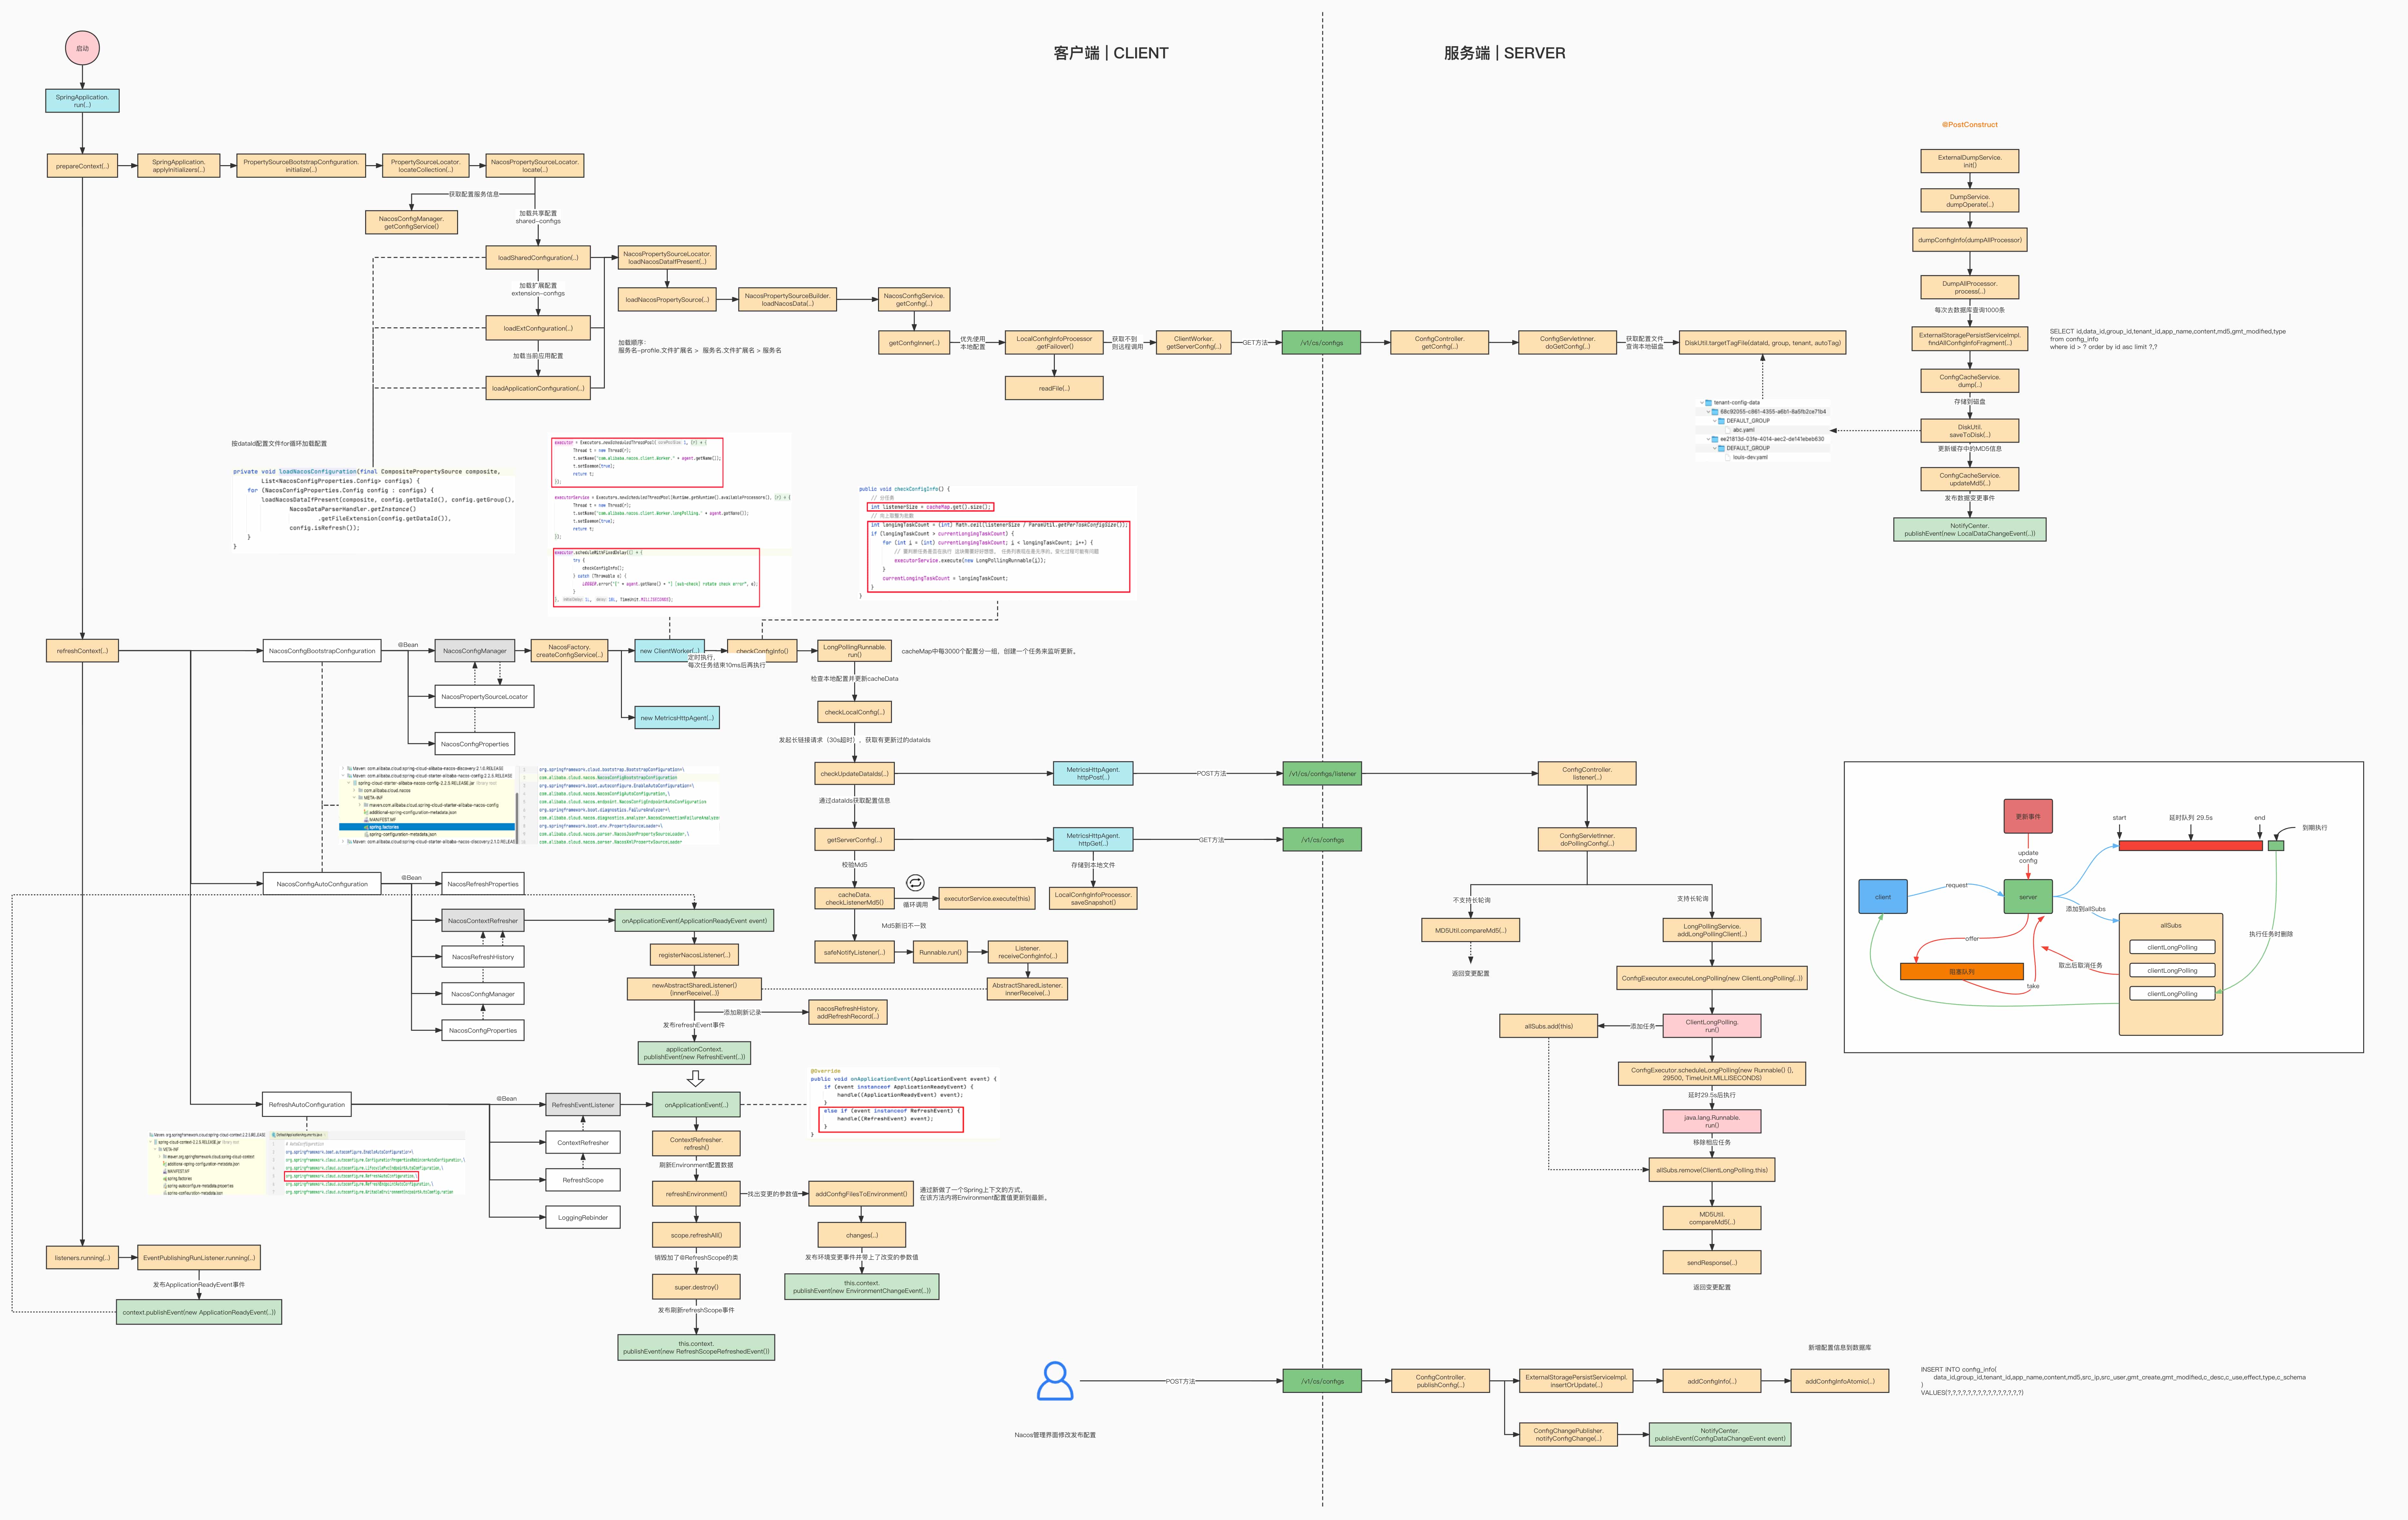Select the LoggingRebinder node
The image size is (2408, 1520).
click(x=583, y=1217)
